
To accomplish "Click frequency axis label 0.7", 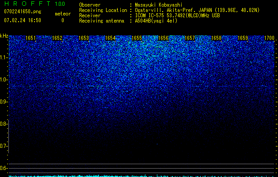I will coord(4,146).
